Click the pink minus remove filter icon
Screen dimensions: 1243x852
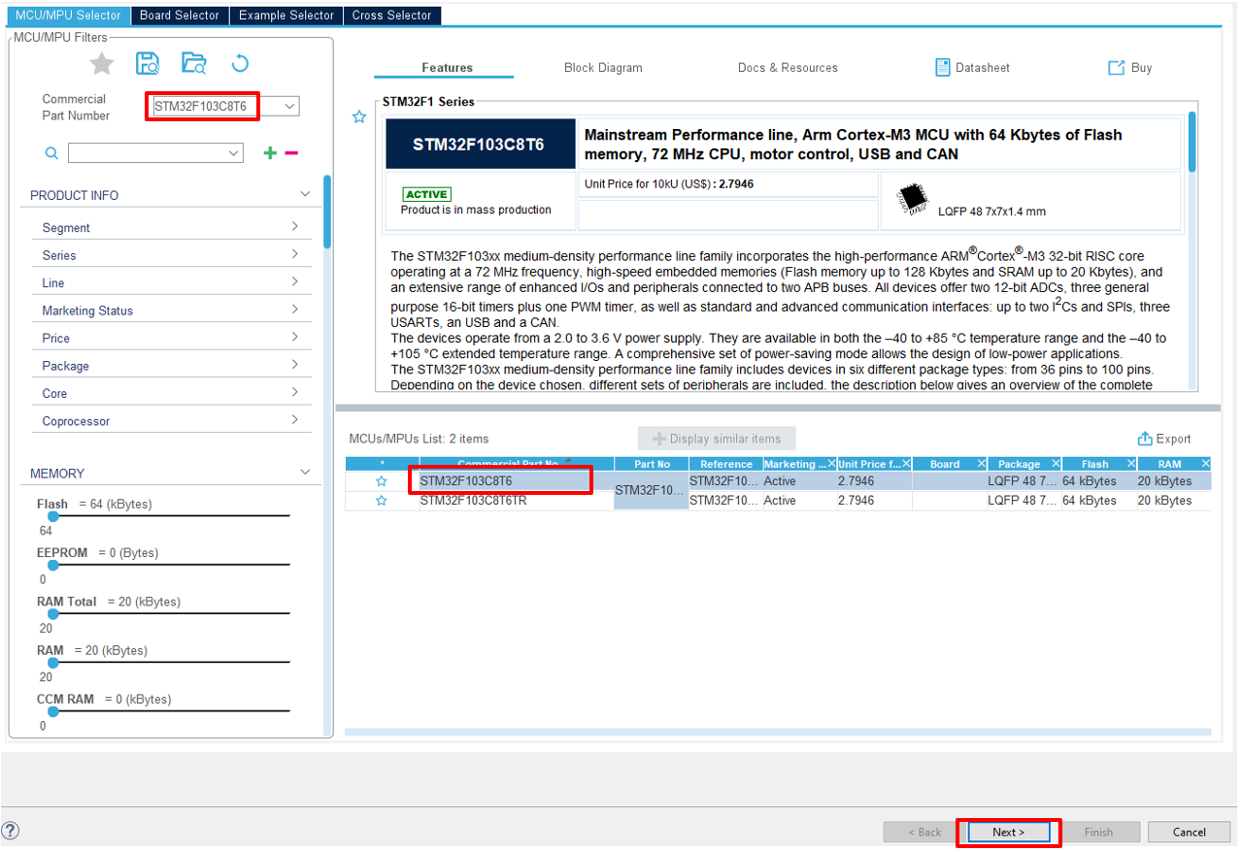(x=291, y=153)
